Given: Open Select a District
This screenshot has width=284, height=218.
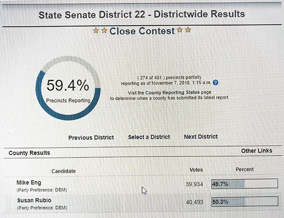Looking at the screenshot, I should [x=149, y=137].
